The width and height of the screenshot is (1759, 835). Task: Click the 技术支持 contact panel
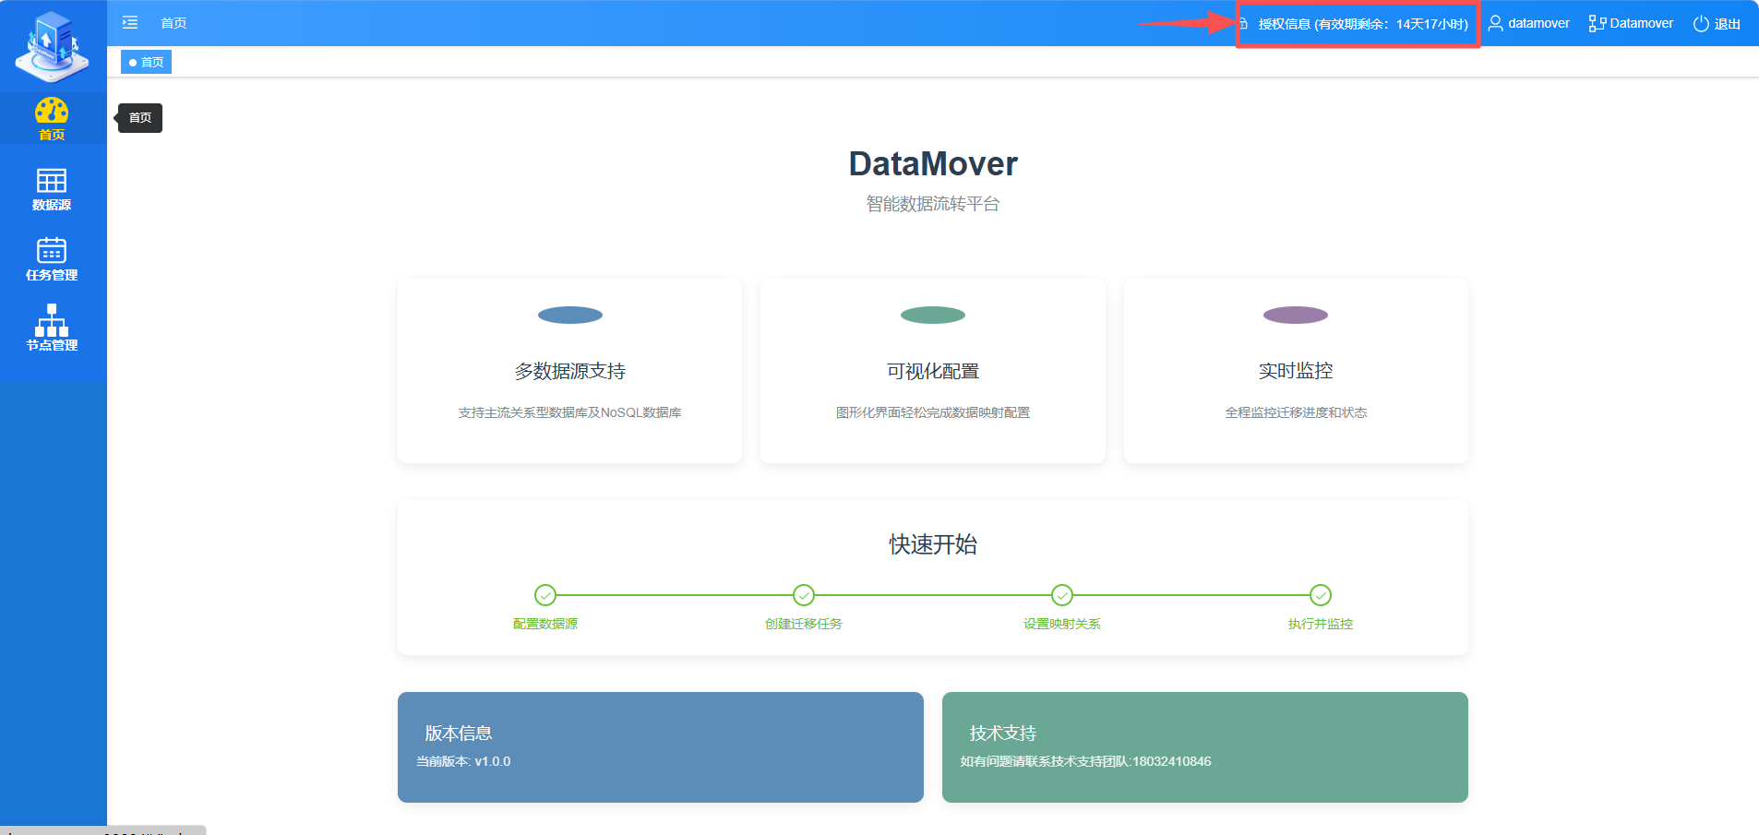(1204, 746)
